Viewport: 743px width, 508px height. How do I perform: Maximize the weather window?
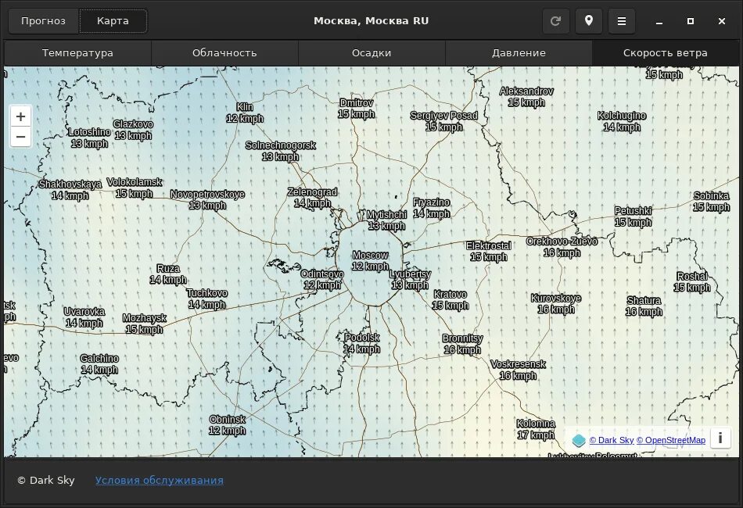[691, 21]
